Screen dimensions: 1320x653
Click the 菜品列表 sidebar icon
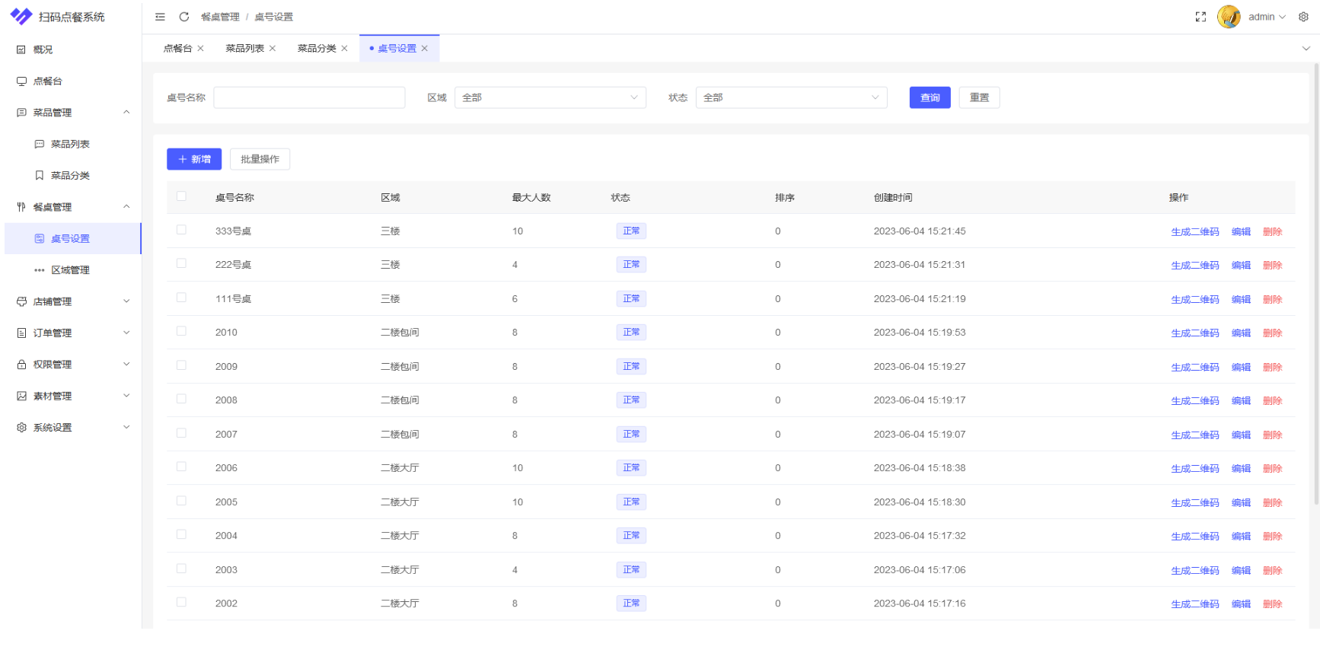pyautogui.click(x=40, y=144)
